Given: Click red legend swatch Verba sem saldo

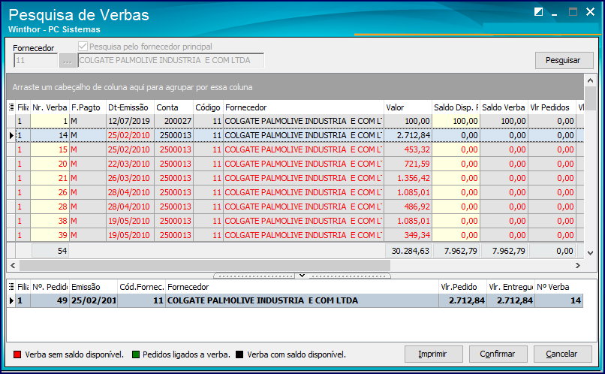Looking at the screenshot, I should 17,354.
